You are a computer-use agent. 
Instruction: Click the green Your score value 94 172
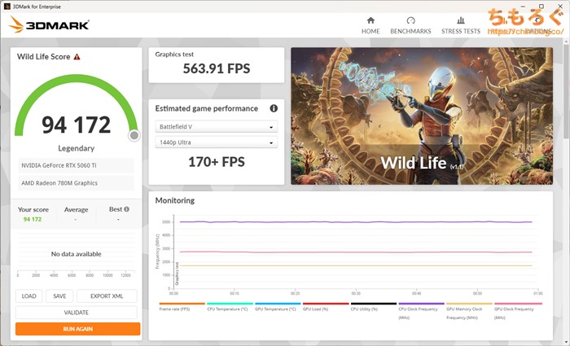[33, 219]
